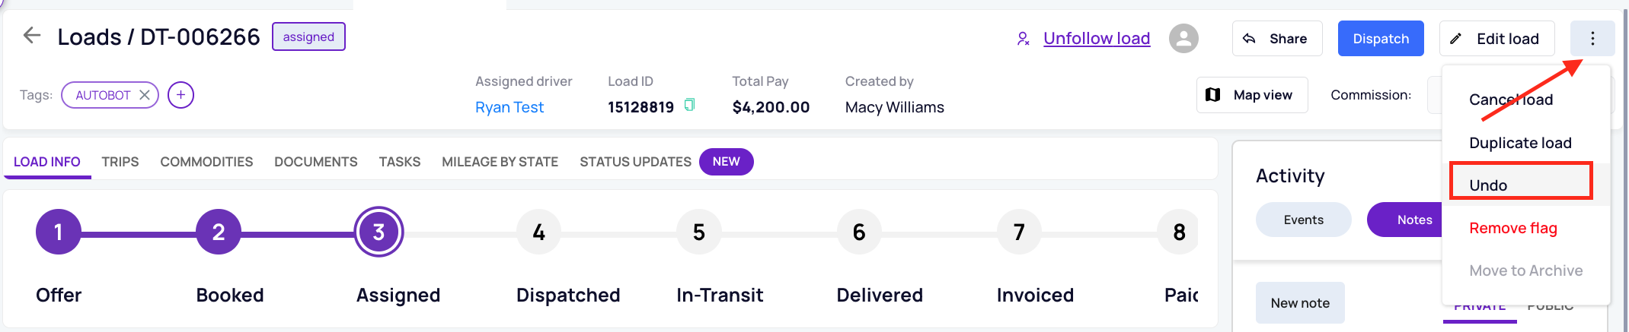Choose Duplicate load in the menu
The width and height of the screenshot is (1629, 332).
pos(1520,143)
